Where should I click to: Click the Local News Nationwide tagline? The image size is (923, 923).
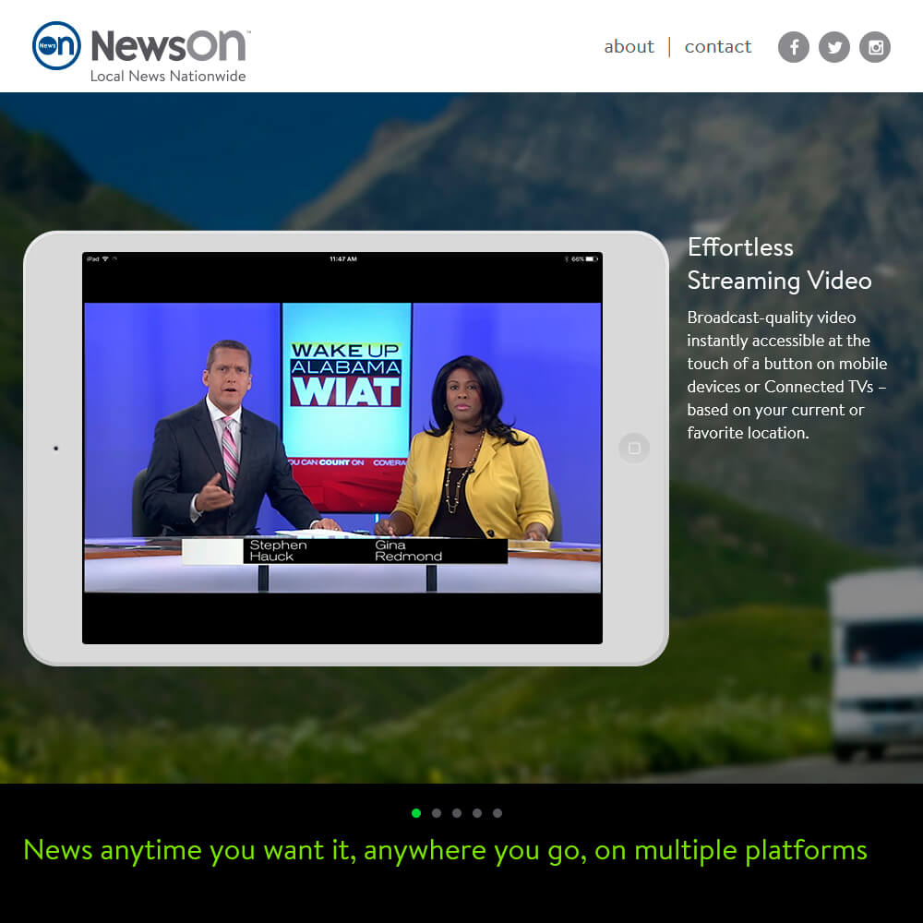(168, 76)
